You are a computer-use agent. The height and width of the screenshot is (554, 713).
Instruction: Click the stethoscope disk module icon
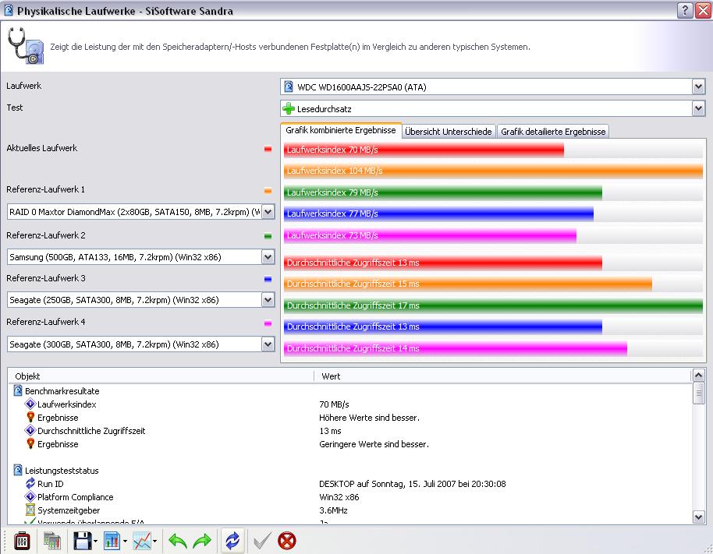[x=26, y=45]
